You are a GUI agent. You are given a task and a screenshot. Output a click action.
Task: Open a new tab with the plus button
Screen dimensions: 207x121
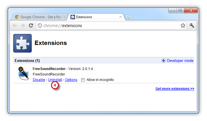129,17
